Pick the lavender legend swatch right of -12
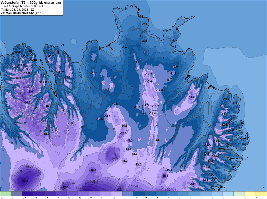Screen dimensions: 267x199 (x=117, y=194)
